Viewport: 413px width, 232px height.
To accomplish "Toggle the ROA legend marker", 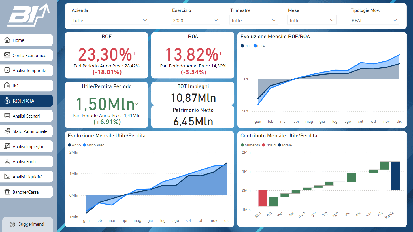I will (x=255, y=46).
